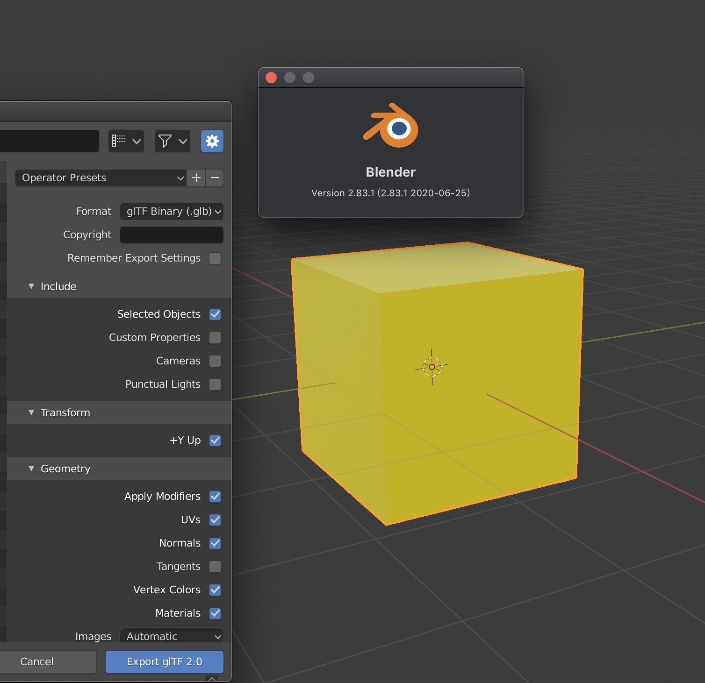Enable Remember Export Settings checkbox

point(215,258)
